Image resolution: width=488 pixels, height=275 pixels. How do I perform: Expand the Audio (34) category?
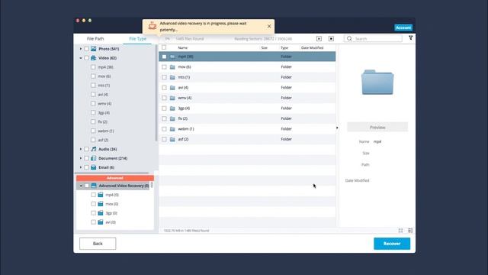tap(81, 149)
